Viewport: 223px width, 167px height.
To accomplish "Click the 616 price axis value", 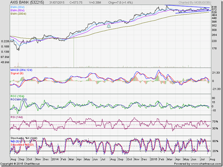I will point(214,7).
